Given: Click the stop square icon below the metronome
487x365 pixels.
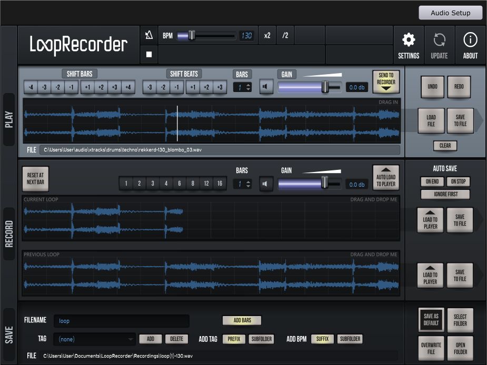Looking at the screenshot, I should click(x=149, y=54).
